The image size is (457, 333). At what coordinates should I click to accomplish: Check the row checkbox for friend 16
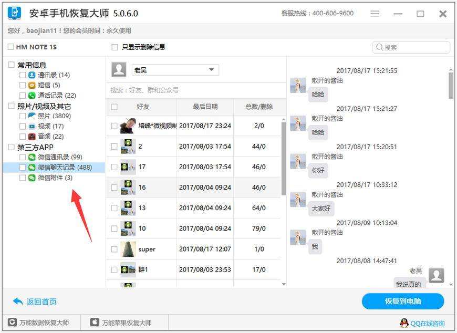coord(115,188)
